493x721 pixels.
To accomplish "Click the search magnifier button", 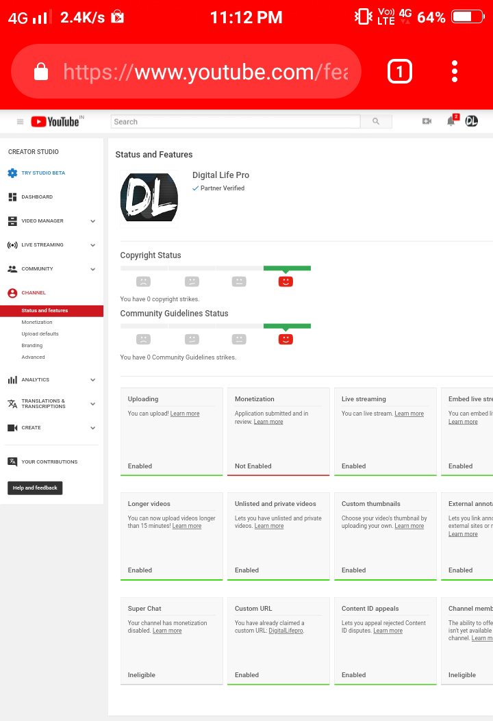I will point(376,121).
